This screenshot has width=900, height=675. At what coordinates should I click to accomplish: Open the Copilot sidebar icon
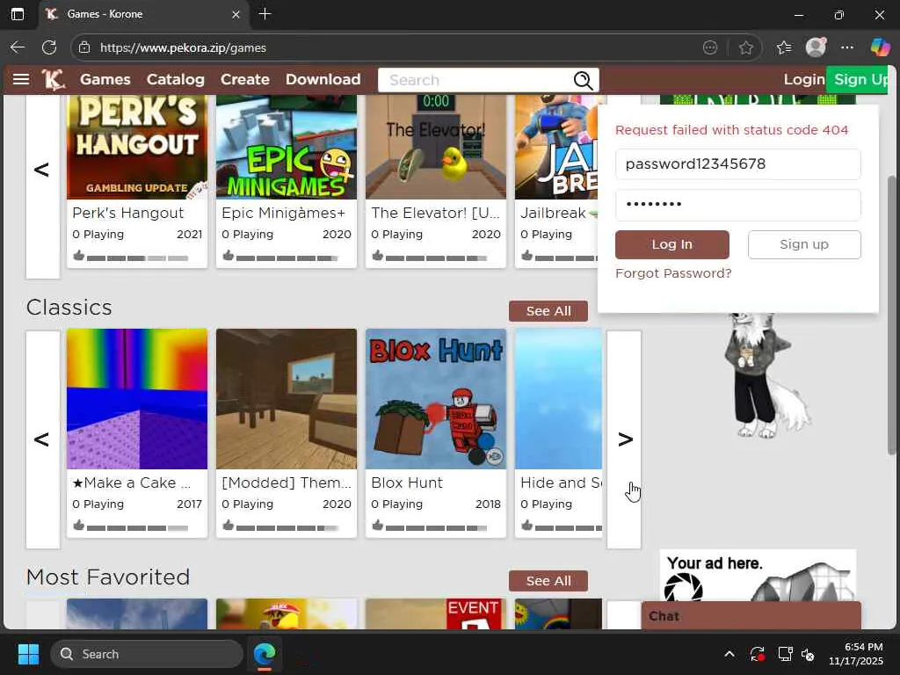(x=880, y=47)
